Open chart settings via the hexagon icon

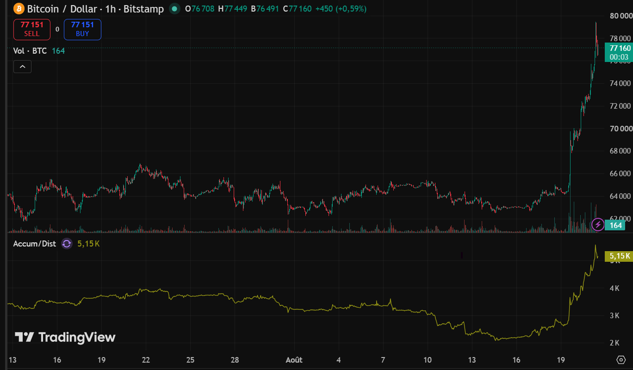pos(621,360)
